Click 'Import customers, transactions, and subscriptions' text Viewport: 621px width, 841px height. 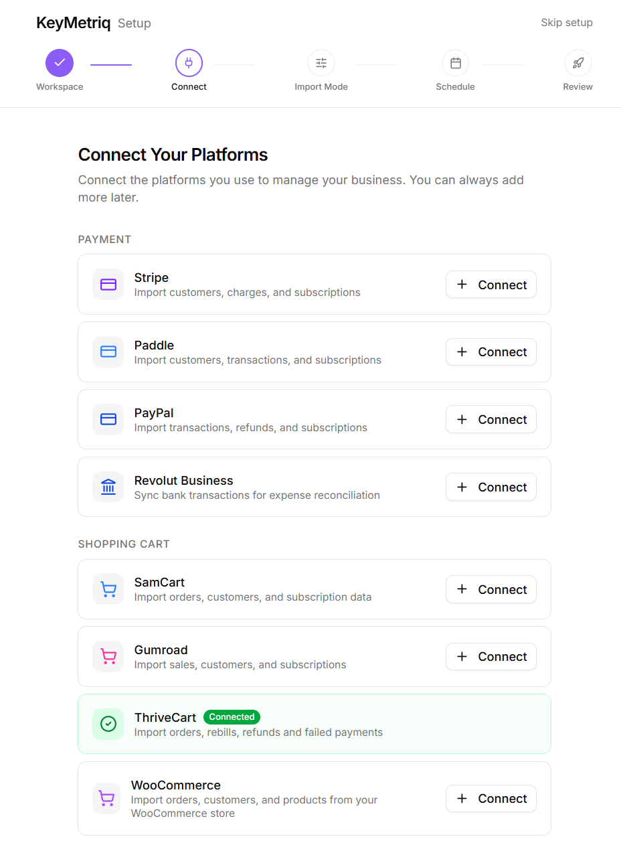(x=258, y=360)
